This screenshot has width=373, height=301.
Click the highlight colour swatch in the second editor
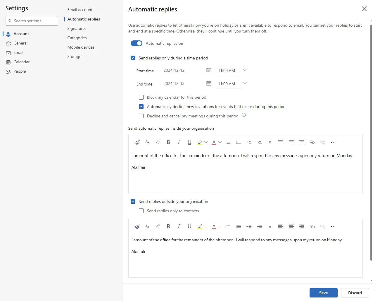click(200, 227)
